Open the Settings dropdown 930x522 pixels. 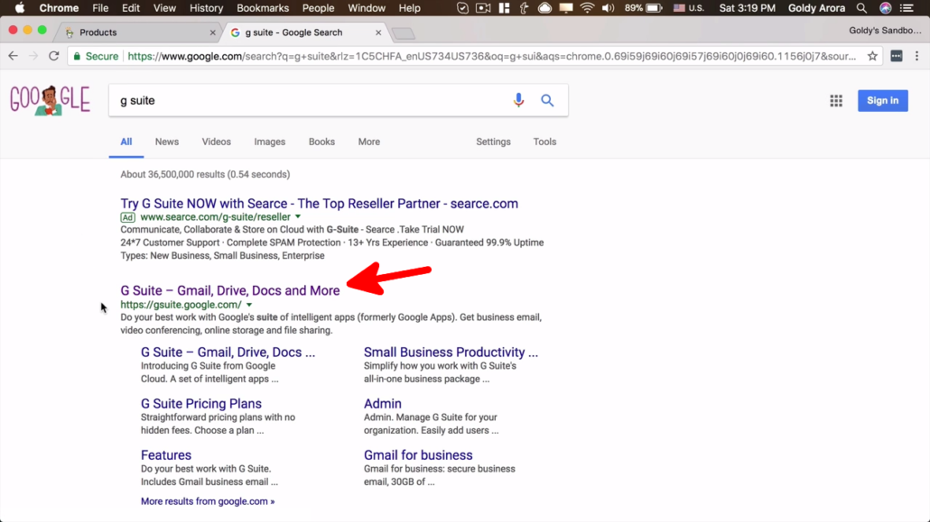click(494, 142)
